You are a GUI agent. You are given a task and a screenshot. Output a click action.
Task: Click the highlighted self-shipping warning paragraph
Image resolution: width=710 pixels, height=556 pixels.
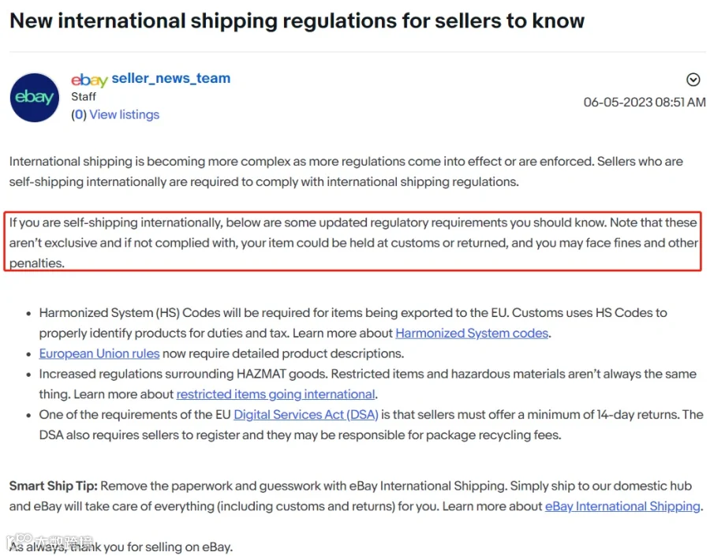click(x=353, y=242)
